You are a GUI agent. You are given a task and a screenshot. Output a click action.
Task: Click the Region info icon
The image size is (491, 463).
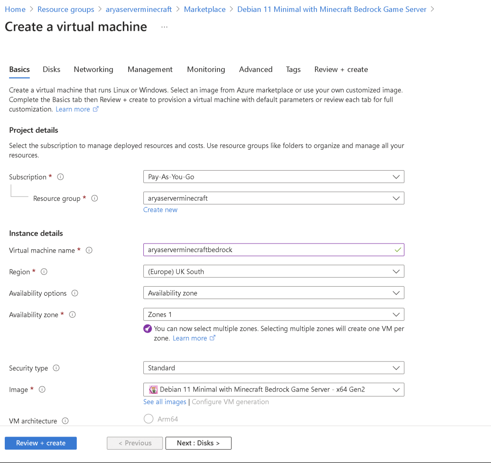pos(44,271)
